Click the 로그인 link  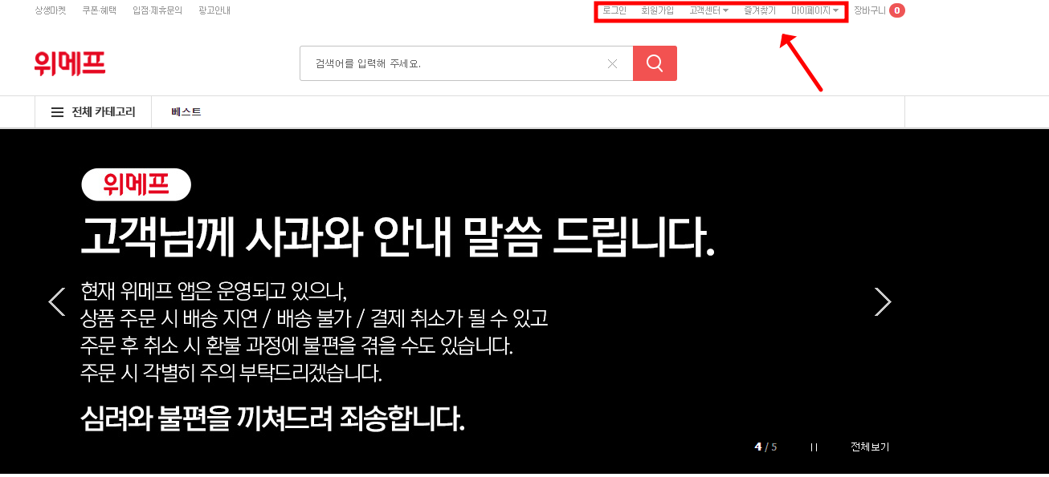tap(614, 10)
